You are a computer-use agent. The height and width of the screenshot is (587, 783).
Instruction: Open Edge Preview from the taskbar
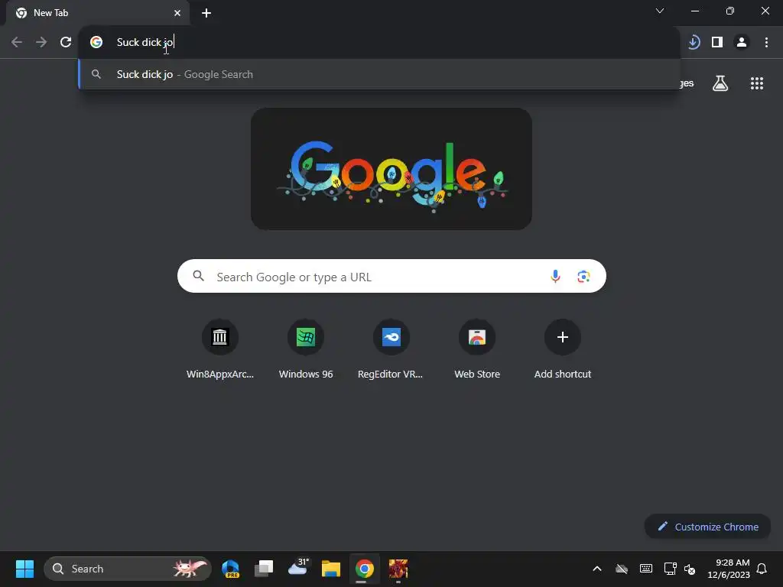(x=230, y=569)
